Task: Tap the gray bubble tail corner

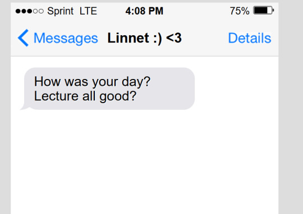Action: 24,108
